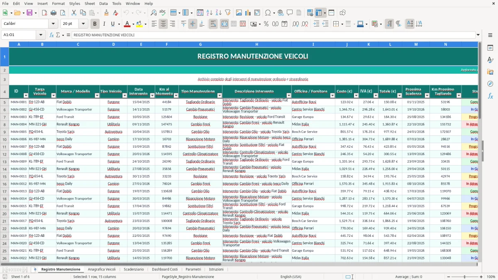The width and height of the screenshot is (498, 280).
Task: Open the Format menu
Action: coord(58,3)
